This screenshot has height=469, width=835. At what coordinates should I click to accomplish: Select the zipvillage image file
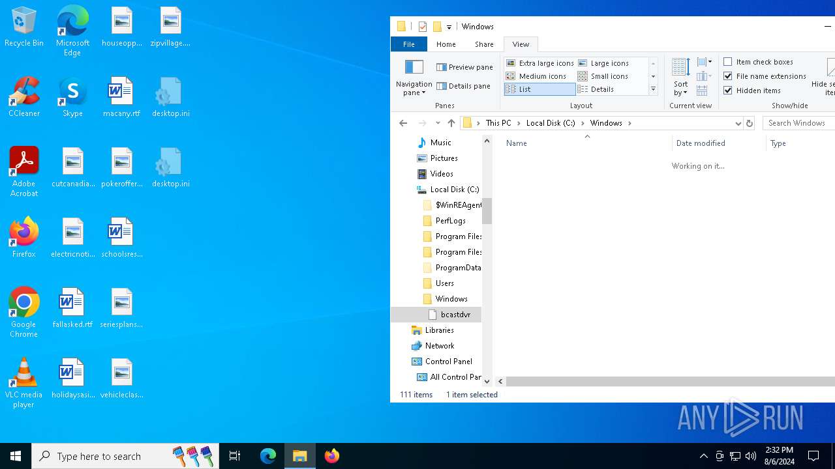coord(170,27)
